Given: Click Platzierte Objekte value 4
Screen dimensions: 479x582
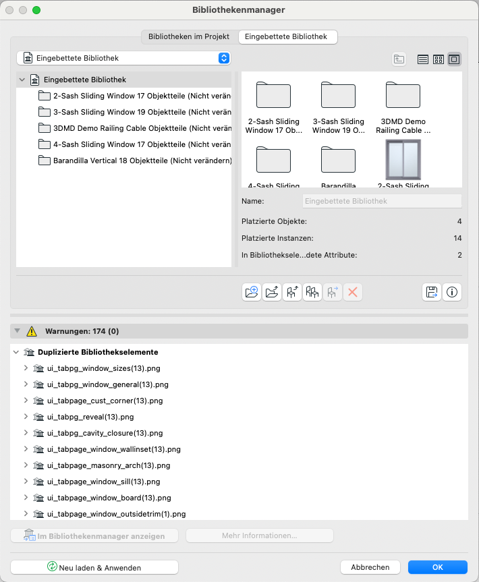Looking at the screenshot, I should point(459,221).
